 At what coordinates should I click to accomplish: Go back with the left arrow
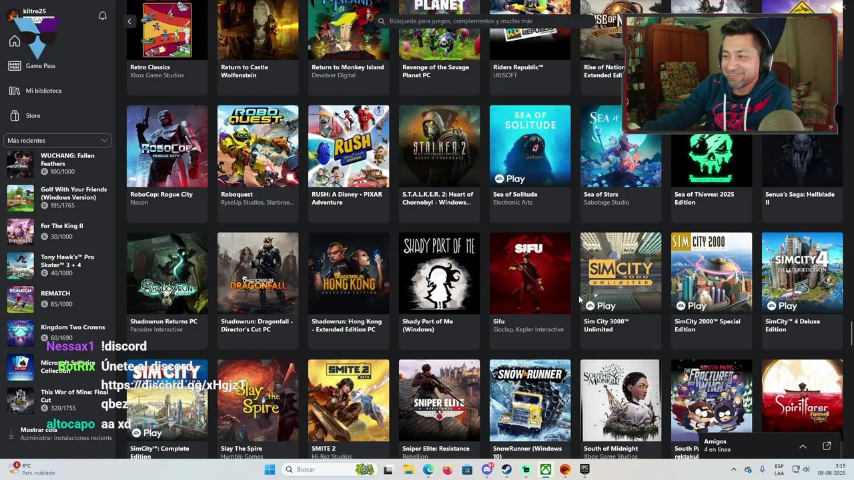[129, 21]
